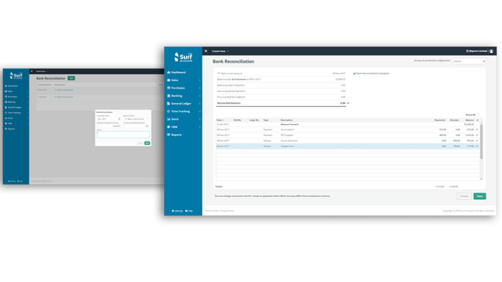Open the Create New dropdown in back window
502x282 pixels.
[41, 72]
